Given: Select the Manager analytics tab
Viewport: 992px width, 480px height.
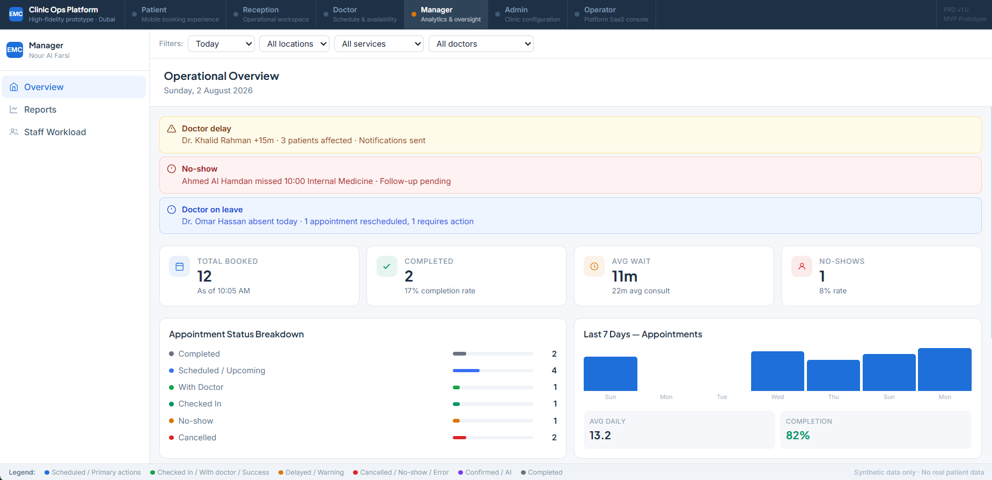Looking at the screenshot, I should click(x=446, y=14).
